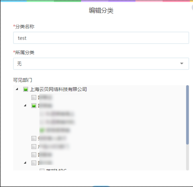The height and width of the screenshot is (187, 193).
Task: Check the third unchecked department below the expanded sub-list
Action: pyautogui.click(x=34, y=155)
